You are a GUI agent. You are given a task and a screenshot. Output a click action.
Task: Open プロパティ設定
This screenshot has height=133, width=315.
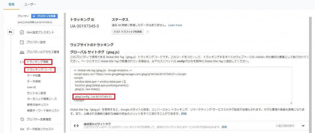[x=36, y=42]
